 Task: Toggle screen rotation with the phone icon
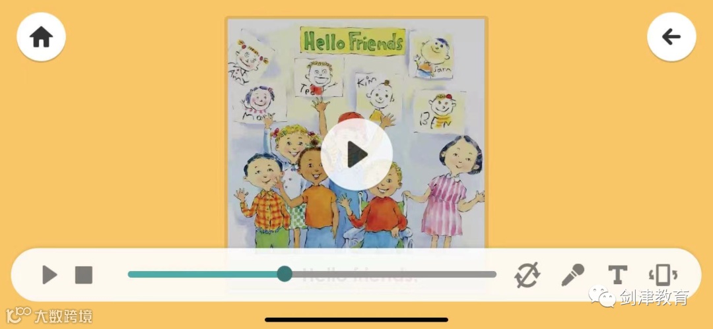point(663,275)
